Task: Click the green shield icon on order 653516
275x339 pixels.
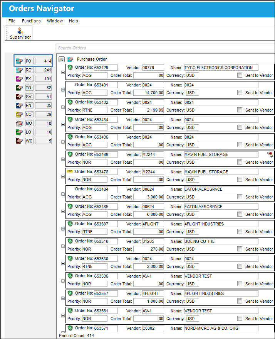Action: 70,241
